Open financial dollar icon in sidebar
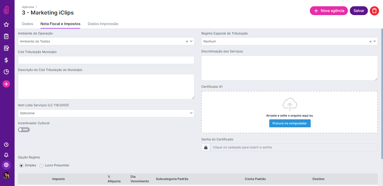Viewport: 383px width, 186px height. tap(6, 60)
